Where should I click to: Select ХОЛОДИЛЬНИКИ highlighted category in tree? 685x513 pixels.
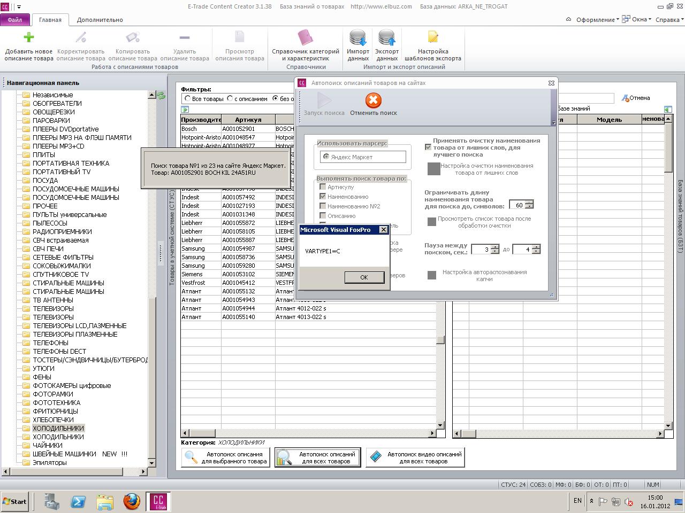point(58,428)
